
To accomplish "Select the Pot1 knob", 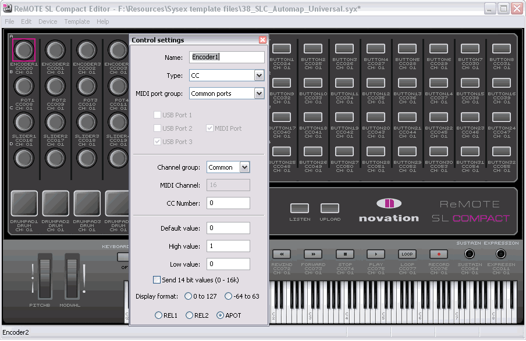I will tap(24, 87).
